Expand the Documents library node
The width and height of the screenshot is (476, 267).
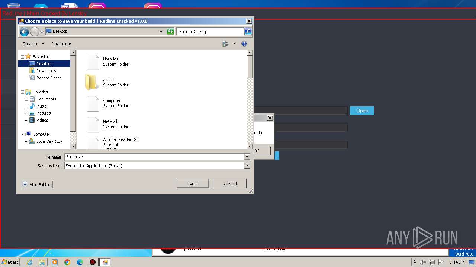[26, 99]
